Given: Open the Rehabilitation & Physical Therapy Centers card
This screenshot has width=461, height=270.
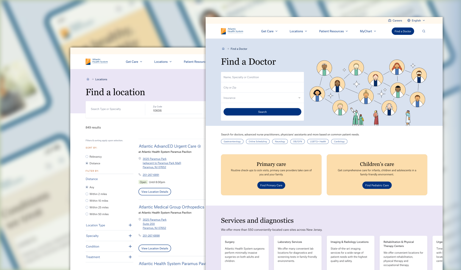Looking at the screenshot, I should 403,253.
